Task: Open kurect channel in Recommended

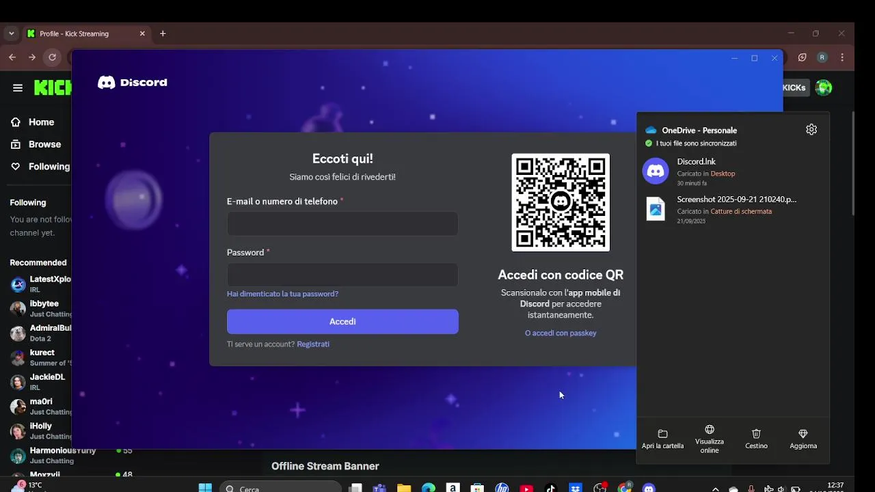Action: tap(41, 357)
